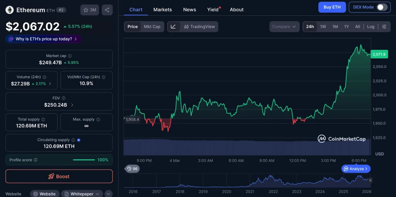Open chart settings sliders icon
This screenshot has height=197, width=396.
tap(384, 27)
